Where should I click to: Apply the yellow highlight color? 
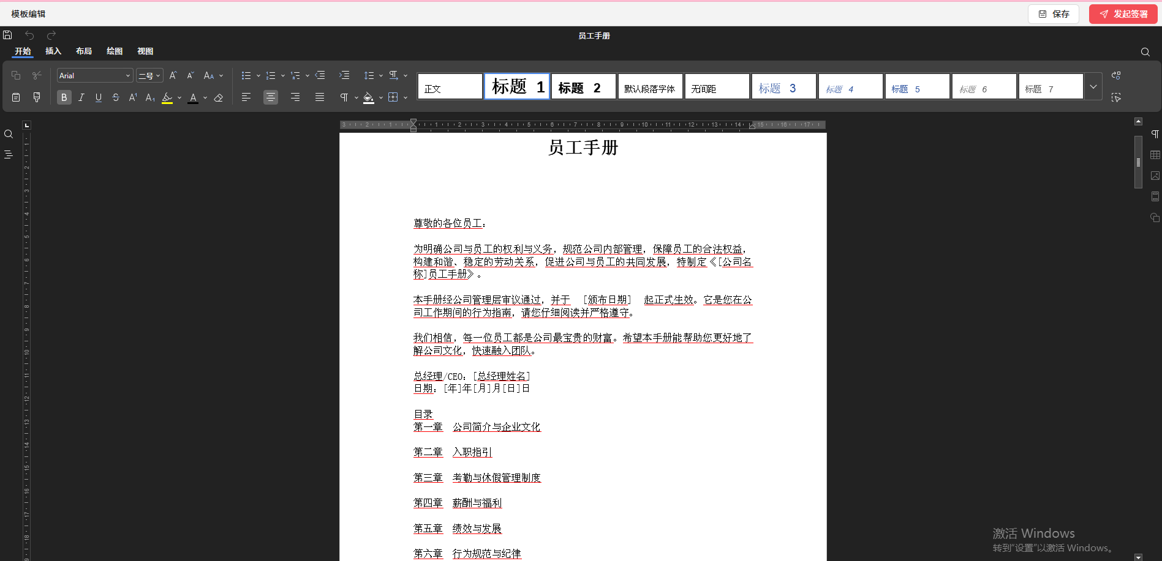pos(167,97)
